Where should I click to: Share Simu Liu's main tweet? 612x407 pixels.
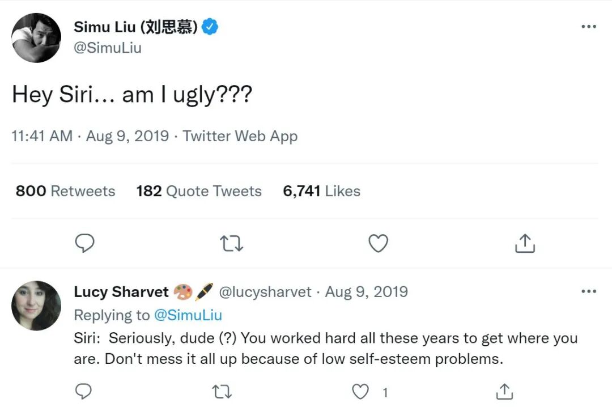coord(525,243)
